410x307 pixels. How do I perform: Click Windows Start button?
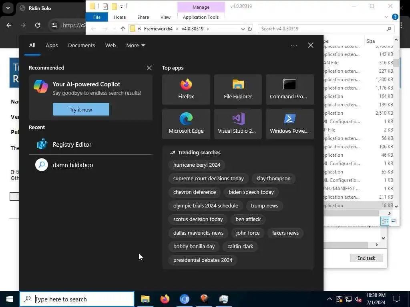(10, 299)
